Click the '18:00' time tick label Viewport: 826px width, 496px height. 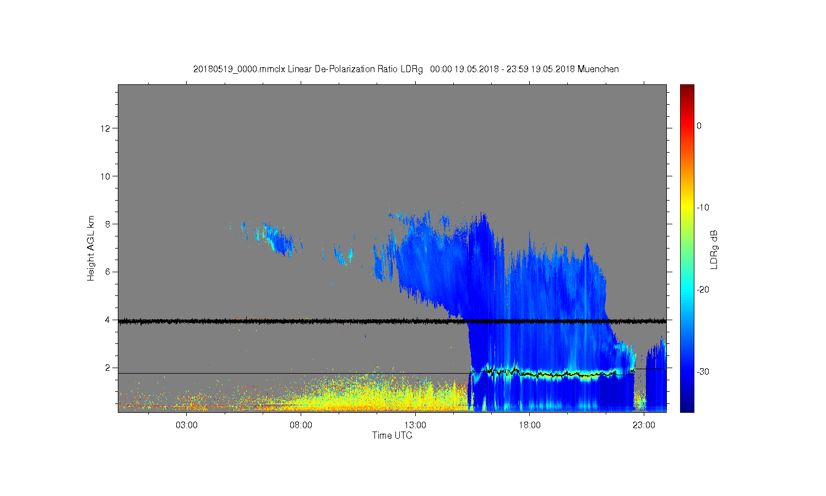coord(530,425)
